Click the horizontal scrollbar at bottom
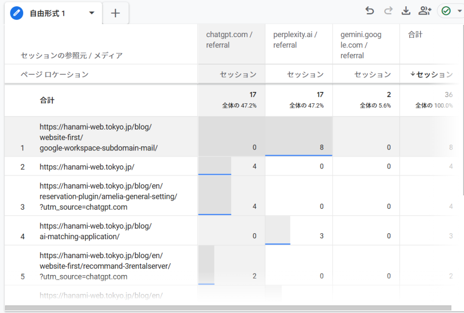Screen dimensions: 464x313 pos(227,308)
